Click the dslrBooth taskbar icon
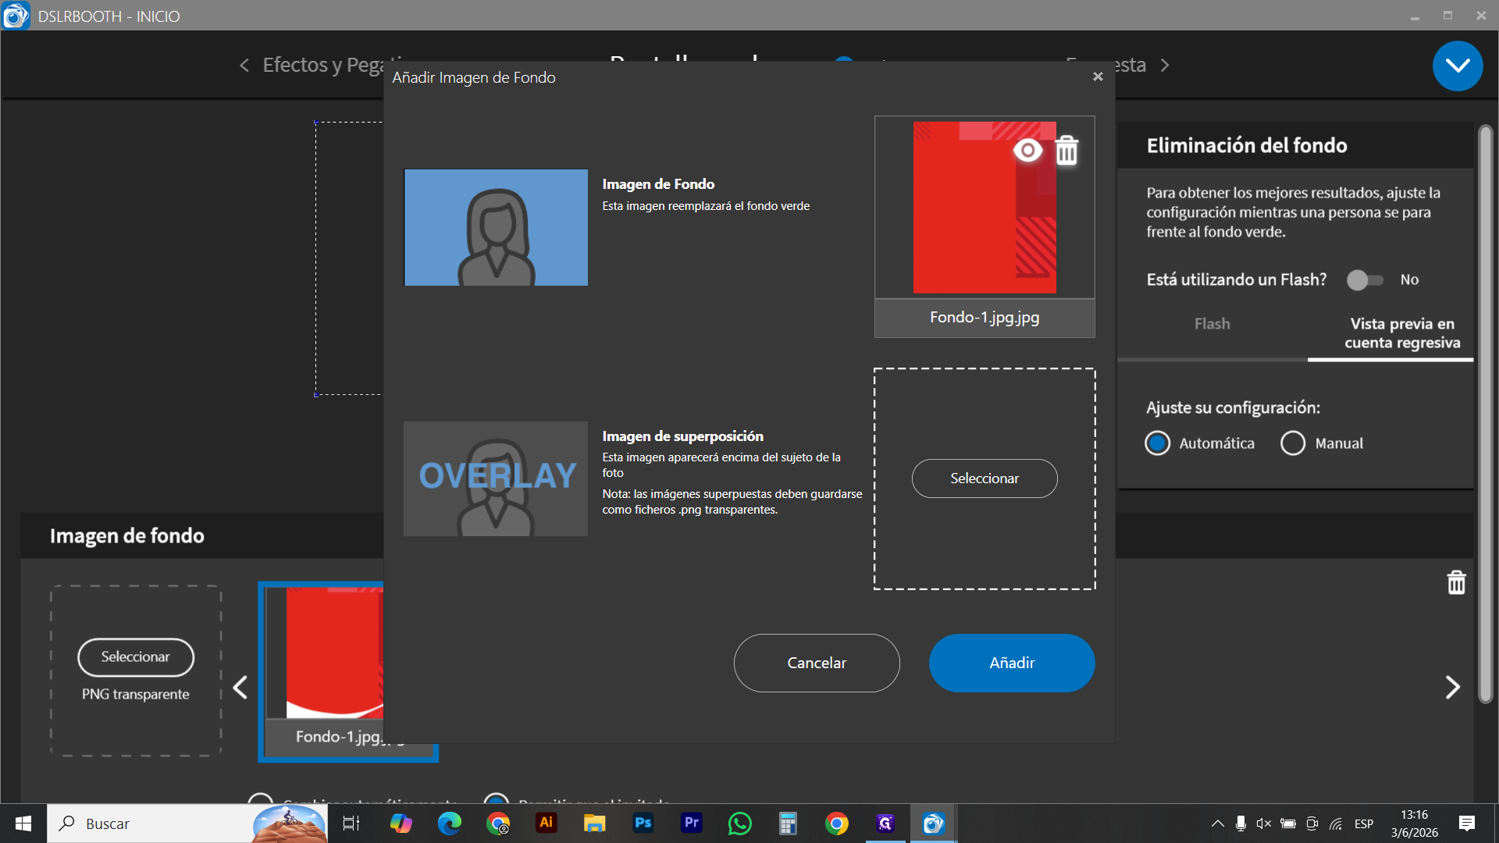The image size is (1499, 843). (x=934, y=823)
